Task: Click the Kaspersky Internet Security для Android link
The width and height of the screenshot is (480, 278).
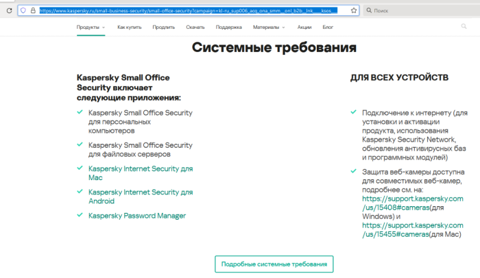Action: tap(140, 197)
